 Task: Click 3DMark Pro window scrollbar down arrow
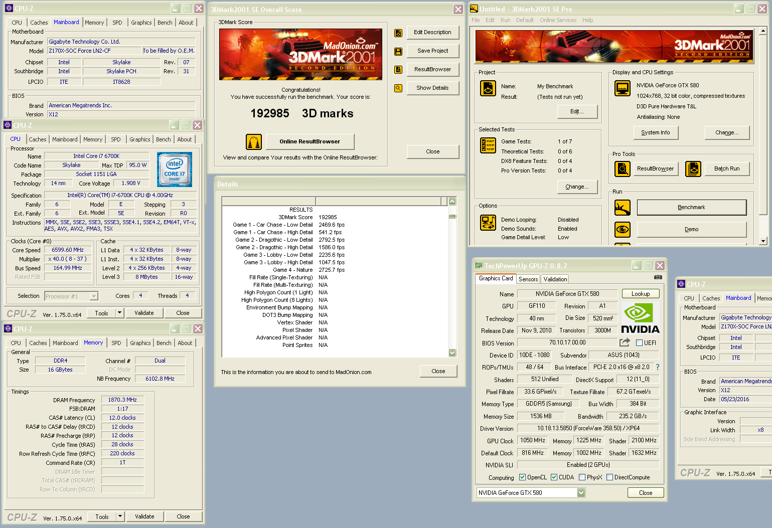(x=763, y=241)
